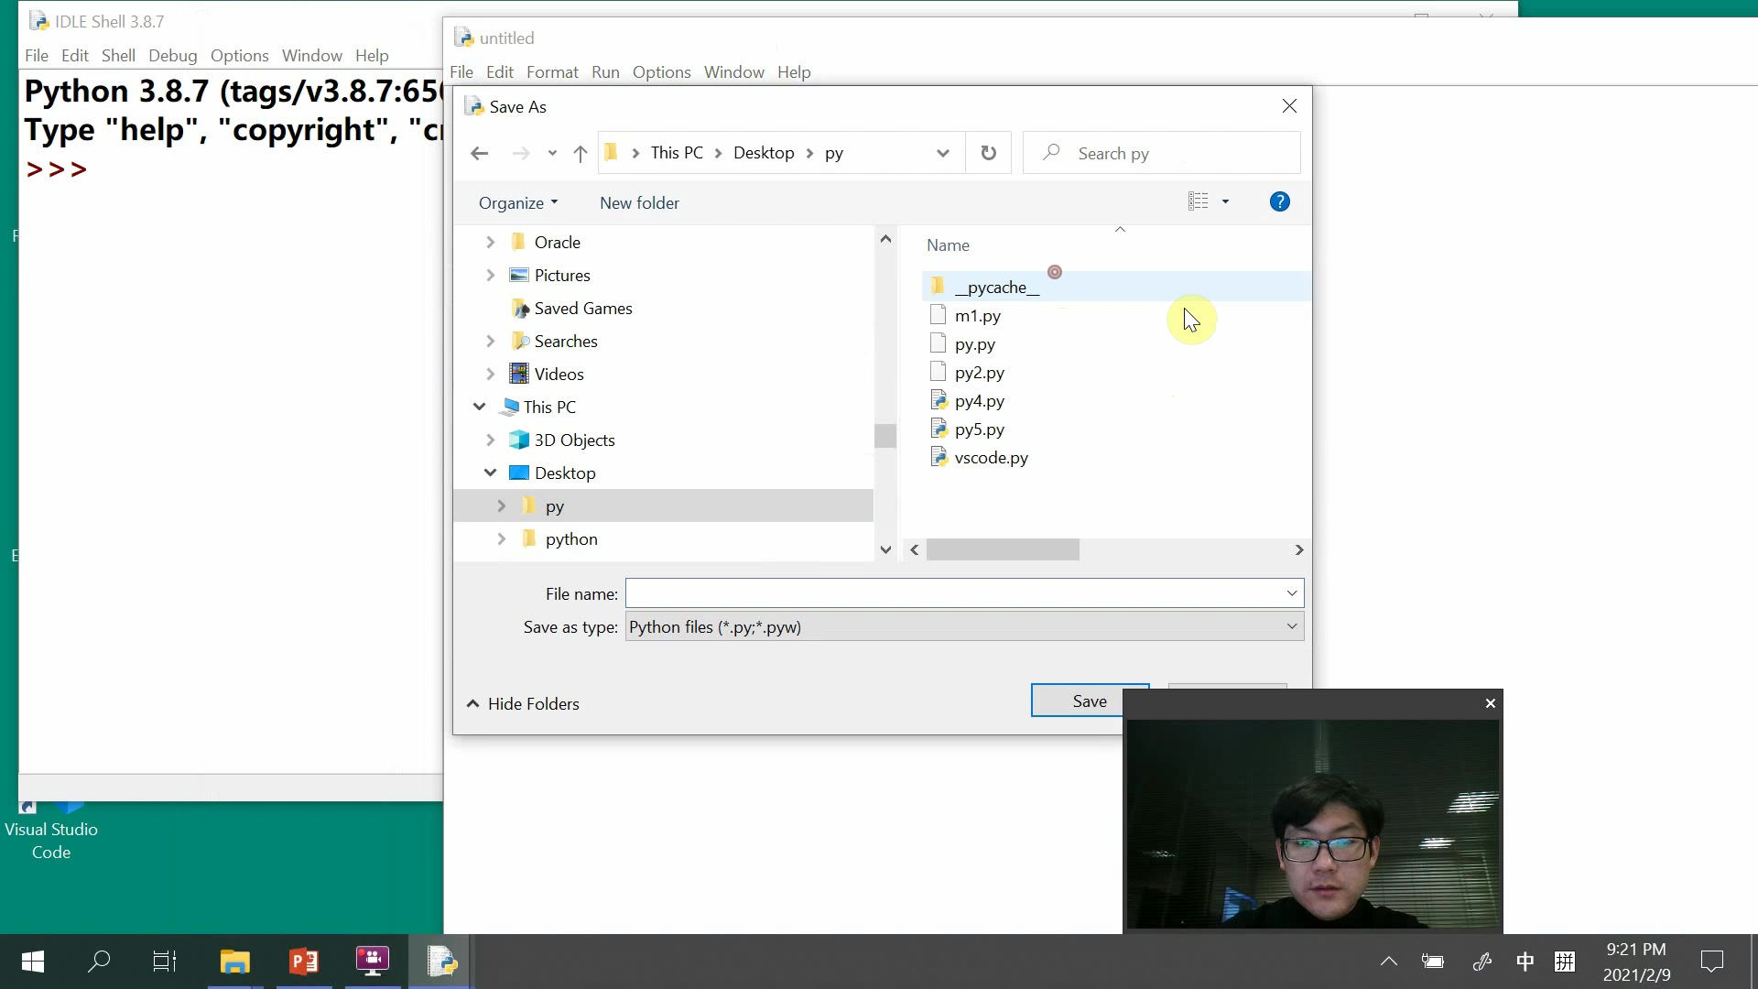This screenshot has width=1758, height=989.
Task: Click the Python file icon for py.py
Action: (x=939, y=343)
